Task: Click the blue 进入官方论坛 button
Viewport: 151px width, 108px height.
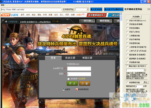Action: click(96, 9)
